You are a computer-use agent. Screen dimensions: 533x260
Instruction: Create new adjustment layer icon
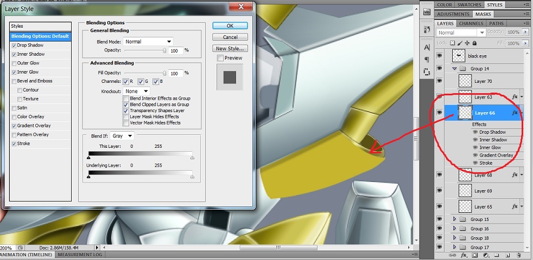pos(486,255)
